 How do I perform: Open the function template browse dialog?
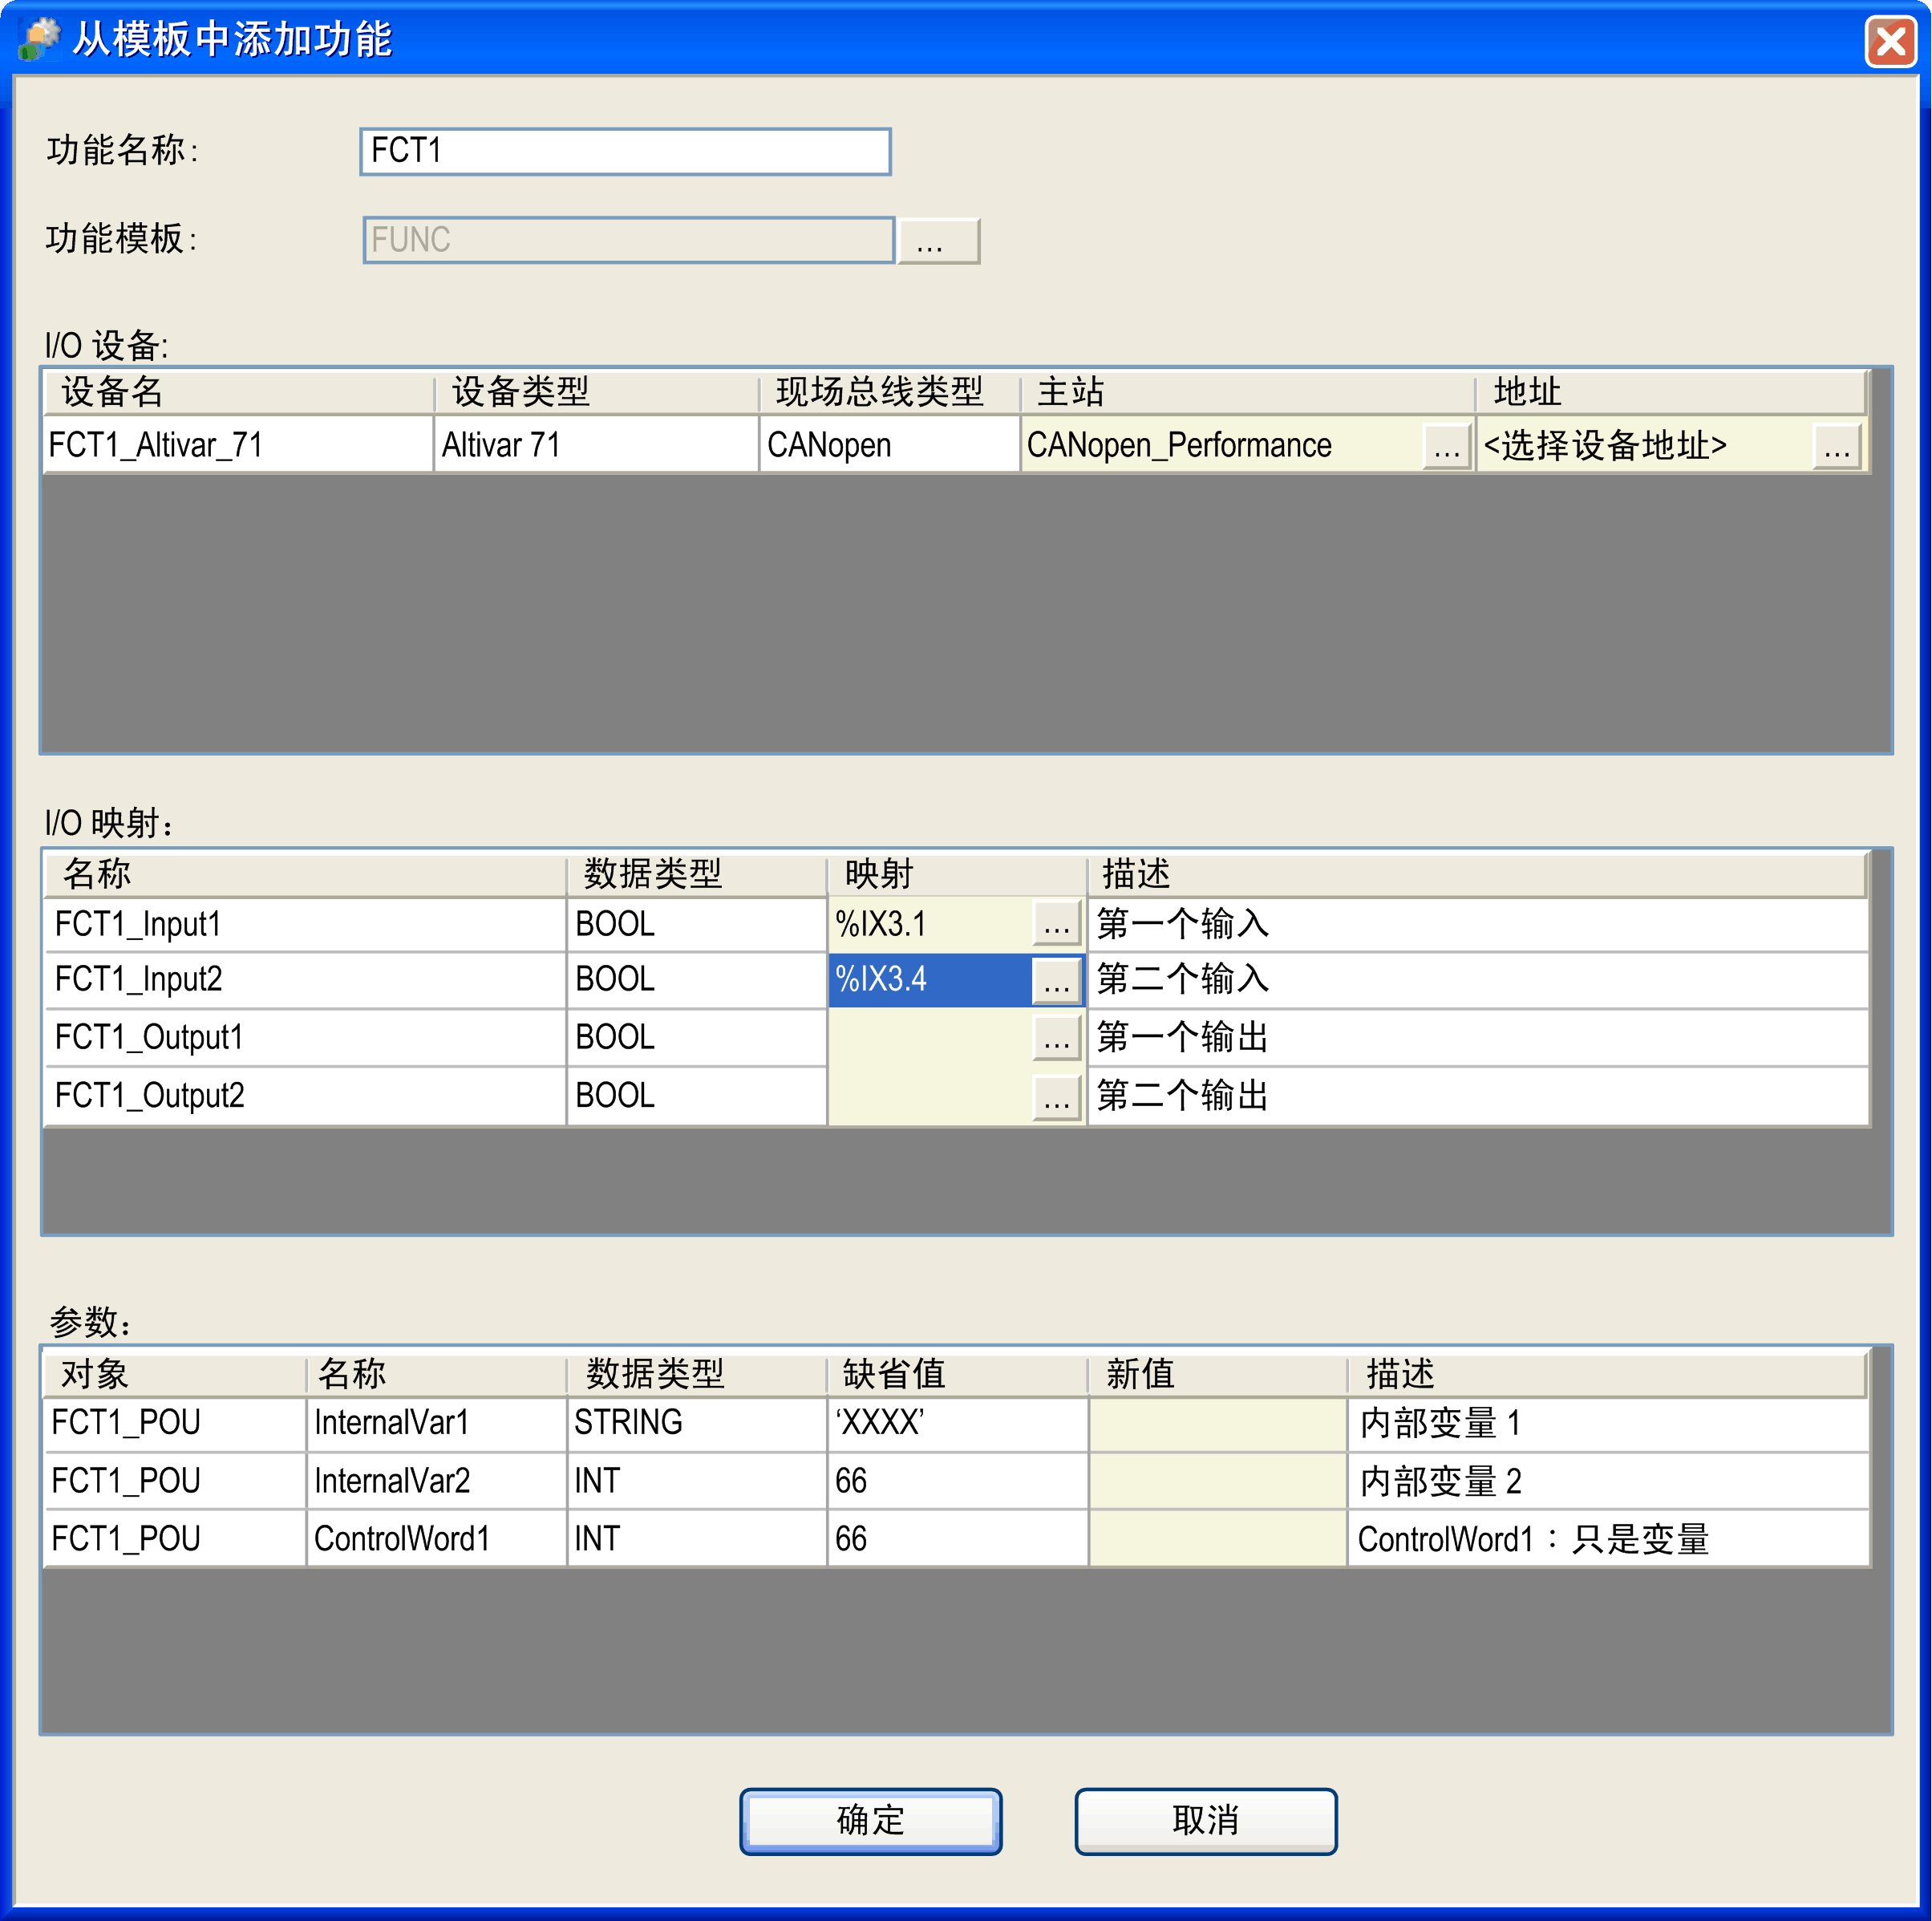coord(938,240)
